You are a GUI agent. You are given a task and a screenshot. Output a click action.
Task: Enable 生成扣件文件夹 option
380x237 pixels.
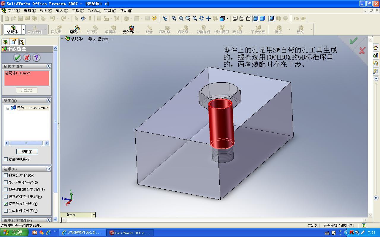pos(6,211)
